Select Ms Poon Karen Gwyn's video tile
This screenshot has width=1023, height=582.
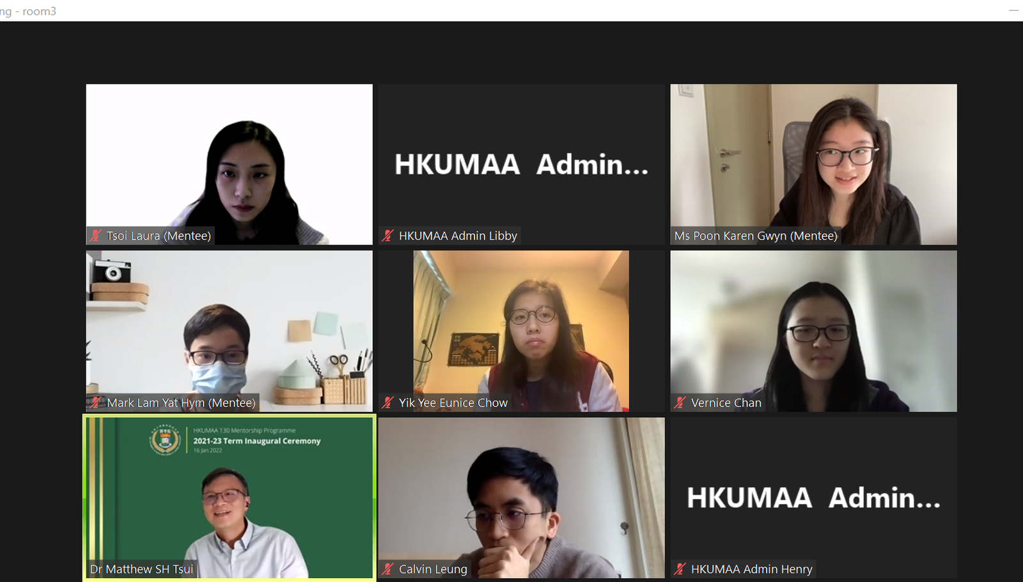(x=813, y=164)
